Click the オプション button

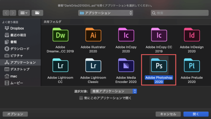pos(15,114)
